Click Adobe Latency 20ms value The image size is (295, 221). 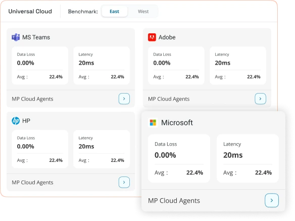point(223,63)
